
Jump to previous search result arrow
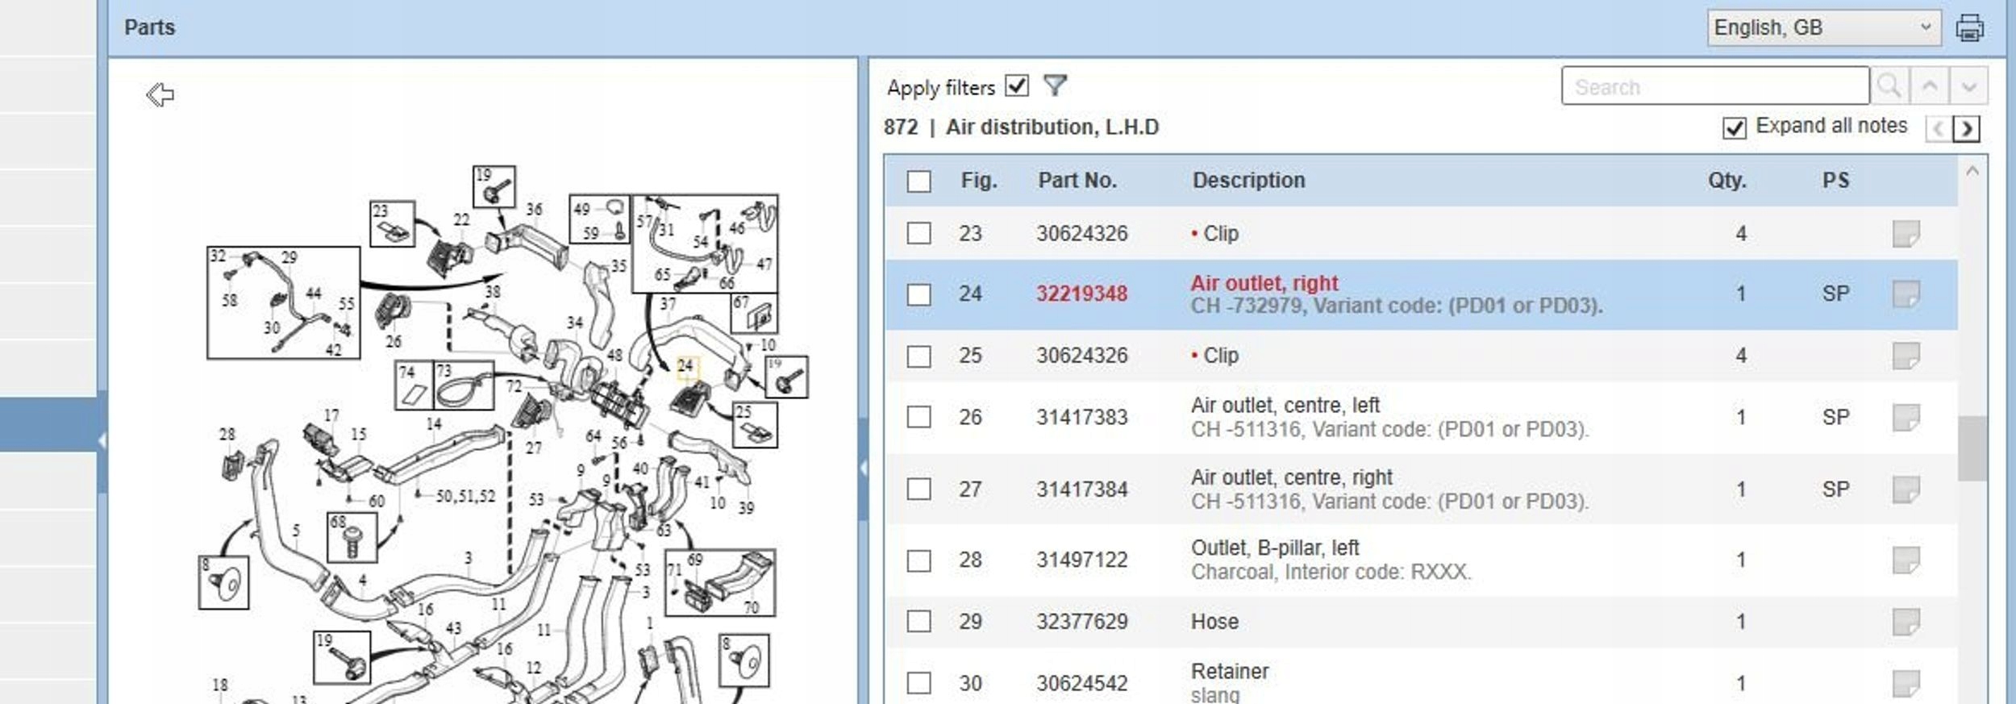[x=1930, y=85]
